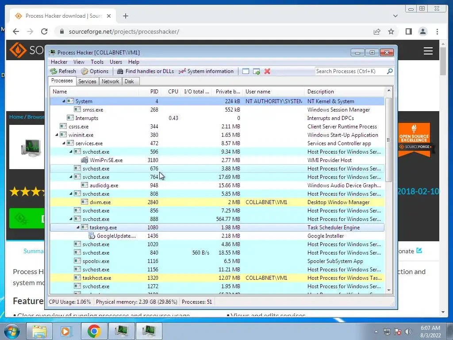The image size is (453, 340).
Task: Open the SourceForge hamburger menu
Action: tap(428, 51)
